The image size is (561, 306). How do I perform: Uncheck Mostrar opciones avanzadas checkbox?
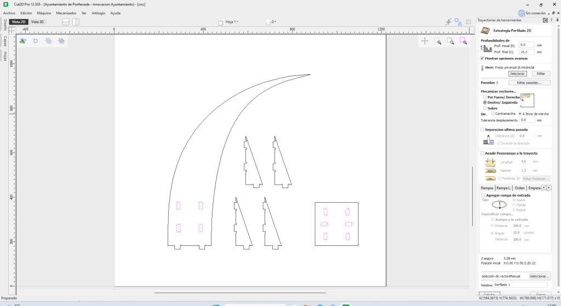point(482,58)
